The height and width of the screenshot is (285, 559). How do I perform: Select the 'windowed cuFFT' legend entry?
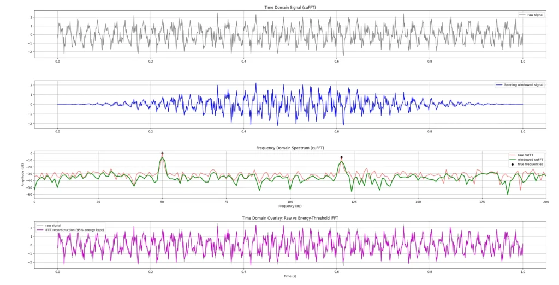click(530, 159)
